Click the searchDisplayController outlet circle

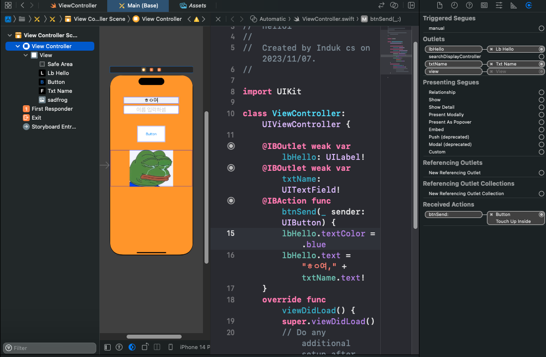(x=541, y=57)
